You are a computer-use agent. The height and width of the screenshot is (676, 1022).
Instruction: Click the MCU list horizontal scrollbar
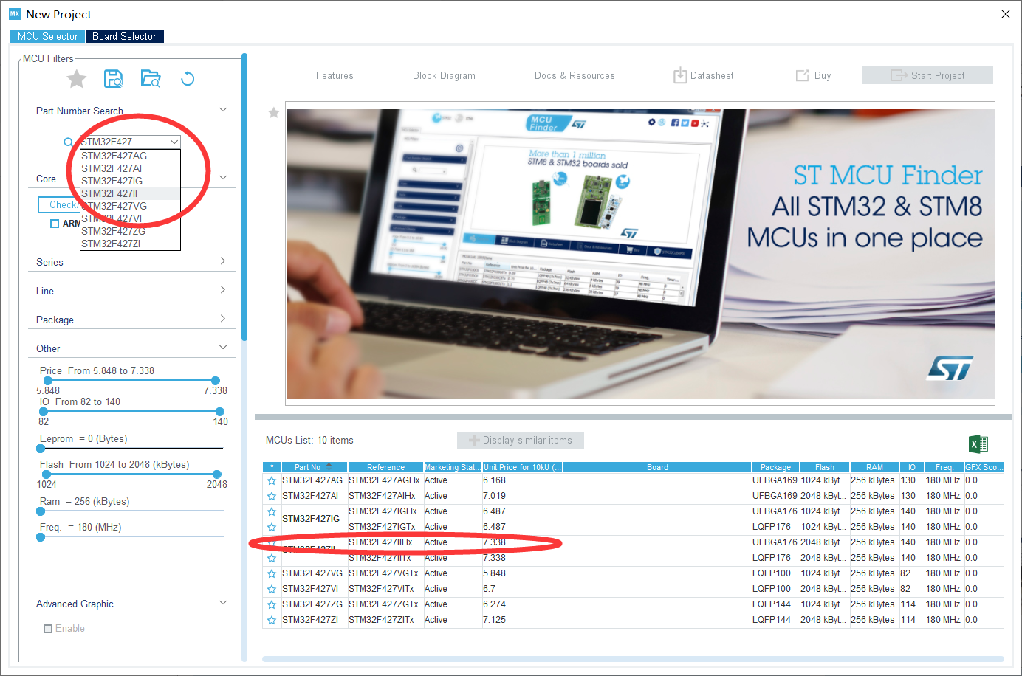[x=633, y=659]
